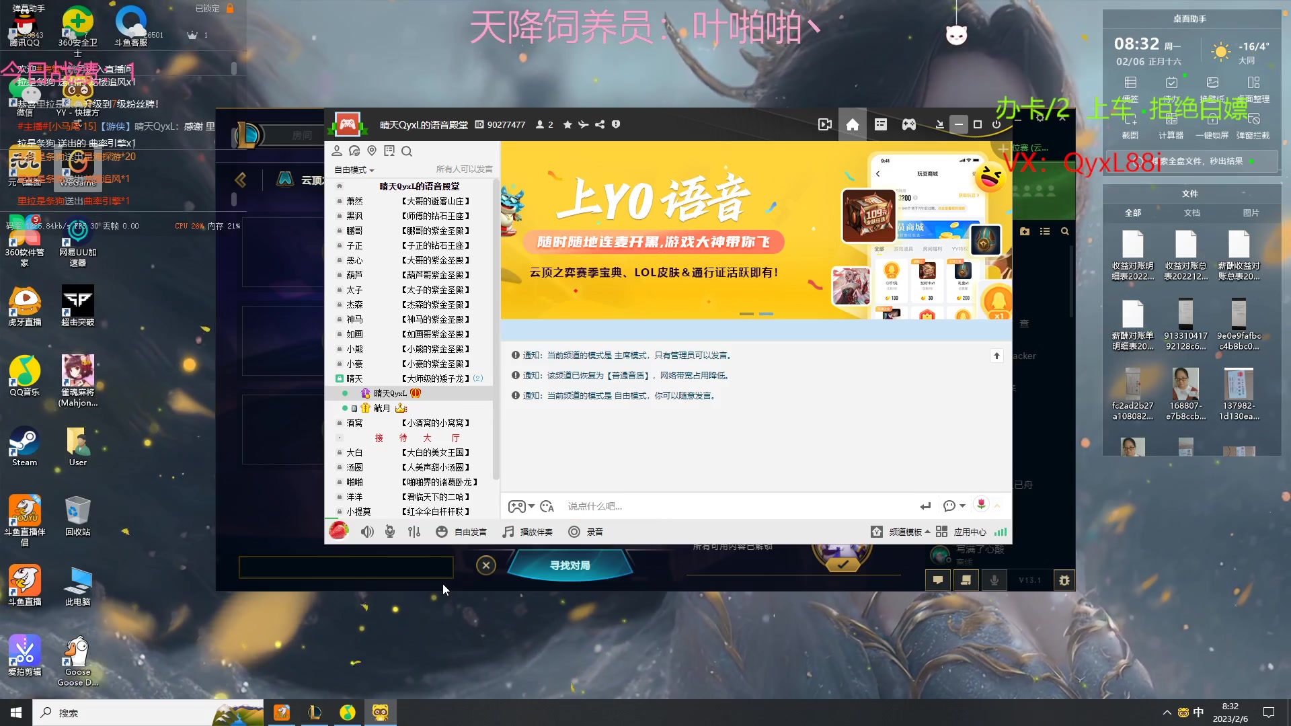Go back with chevron in League client

tap(241, 179)
